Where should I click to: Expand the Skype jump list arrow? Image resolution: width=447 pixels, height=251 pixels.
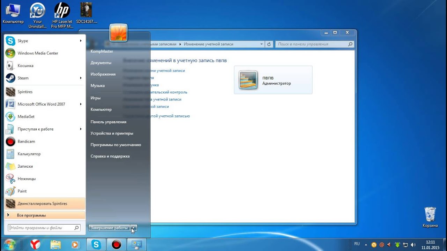click(81, 41)
